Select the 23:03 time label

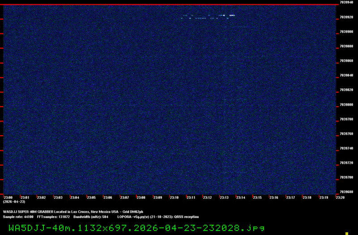pyautogui.click(x=58, y=197)
